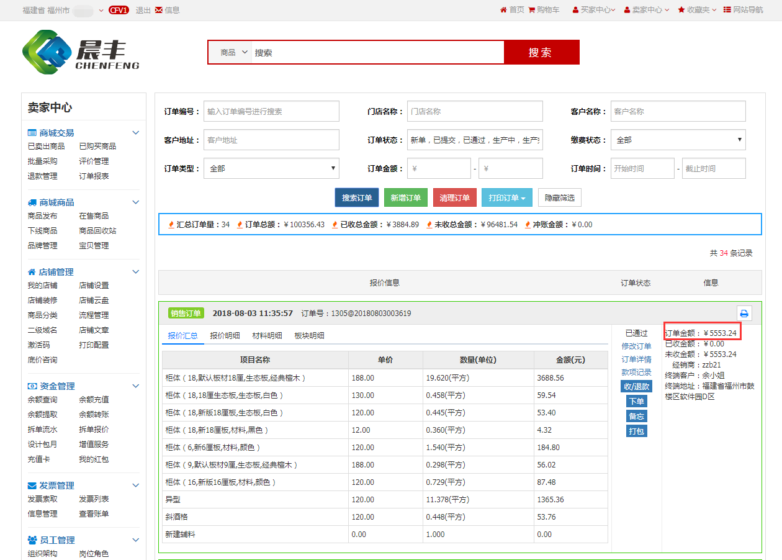Click the Chenfeng logo
This screenshot has height=560, width=782.
81,52
